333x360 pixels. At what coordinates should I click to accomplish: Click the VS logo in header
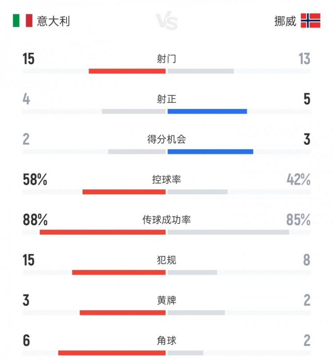[x=167, y=21]
